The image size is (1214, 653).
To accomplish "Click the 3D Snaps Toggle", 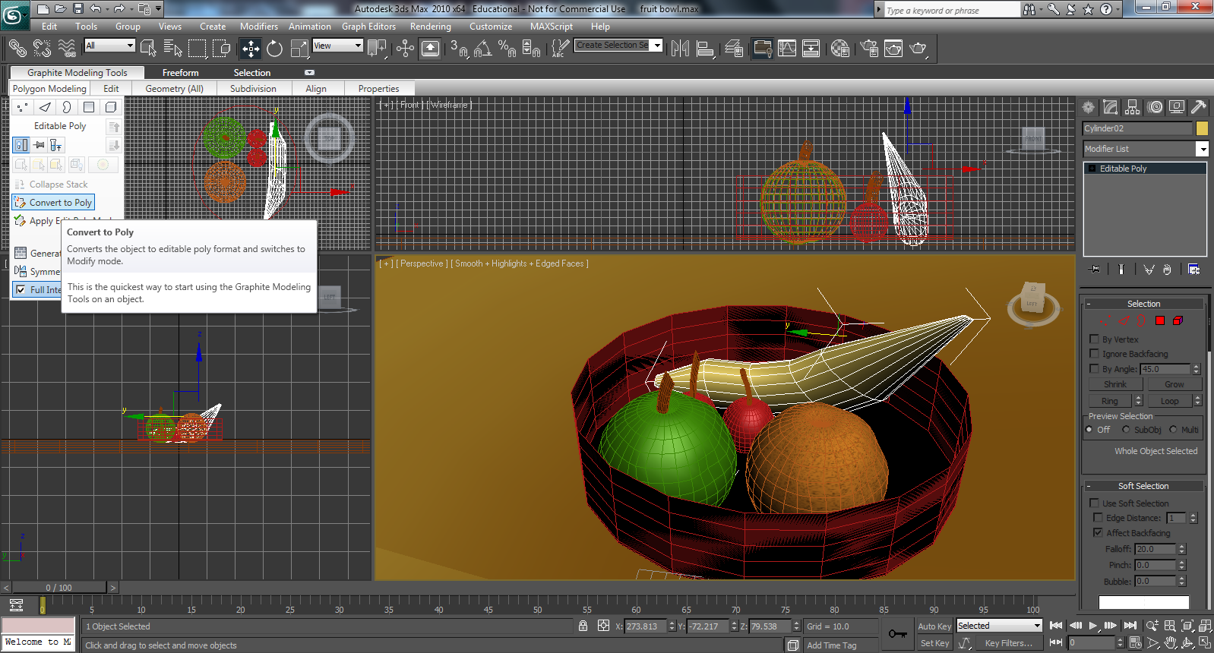I will click(x=459, y=49).
